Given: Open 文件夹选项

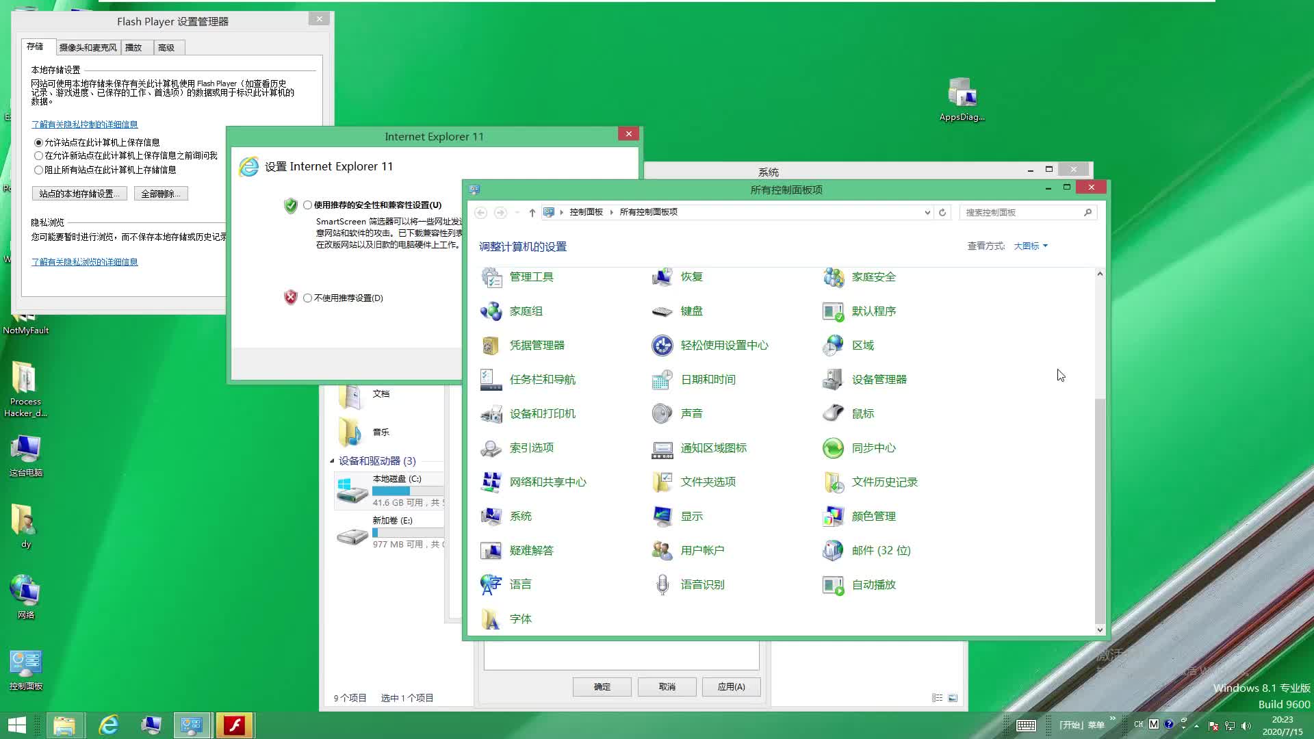Looking at the screenshot, I should 693,482.
